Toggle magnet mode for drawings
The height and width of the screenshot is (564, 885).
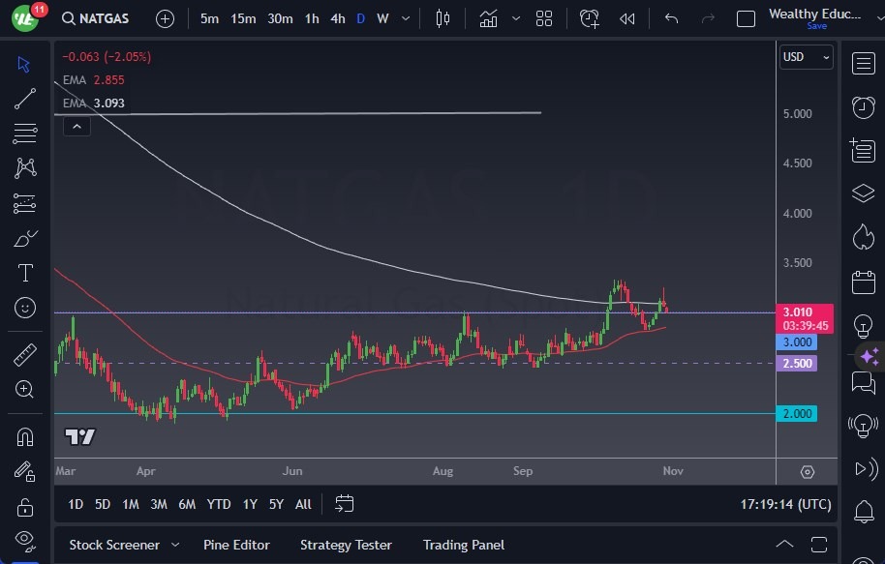(x=25, y=436)
